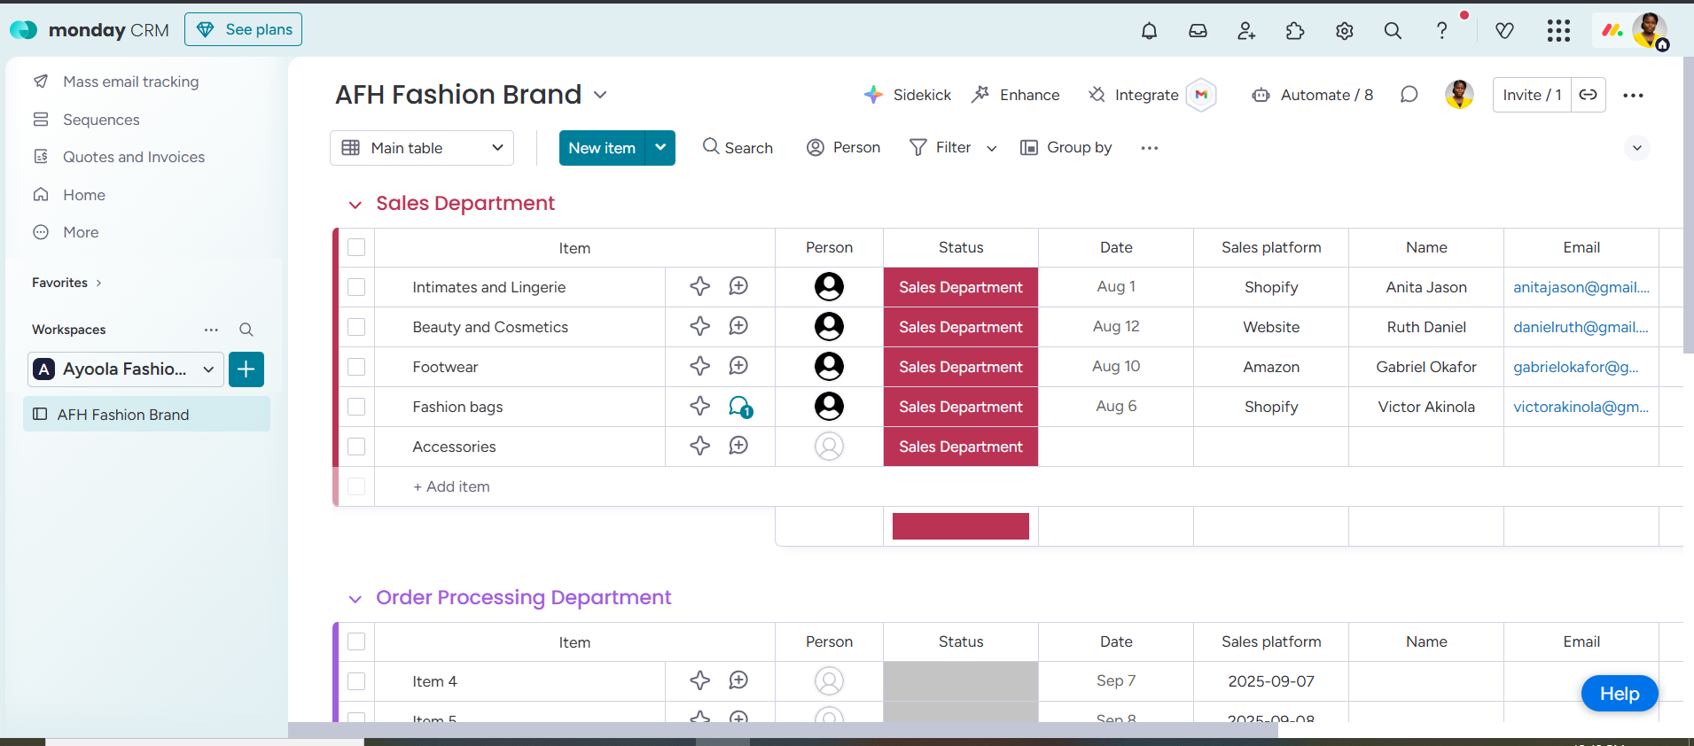Open the notifications bell

(1149, 31)
